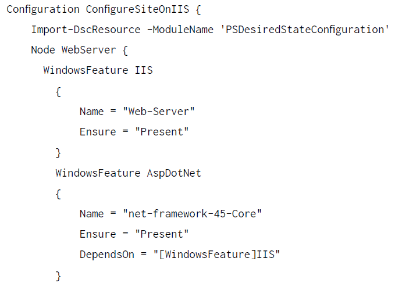The height and width of the screenshot is (290, 395).
Task: Click the 'PSDesiredStateConfiguration' string
Action: click(304, 30)
